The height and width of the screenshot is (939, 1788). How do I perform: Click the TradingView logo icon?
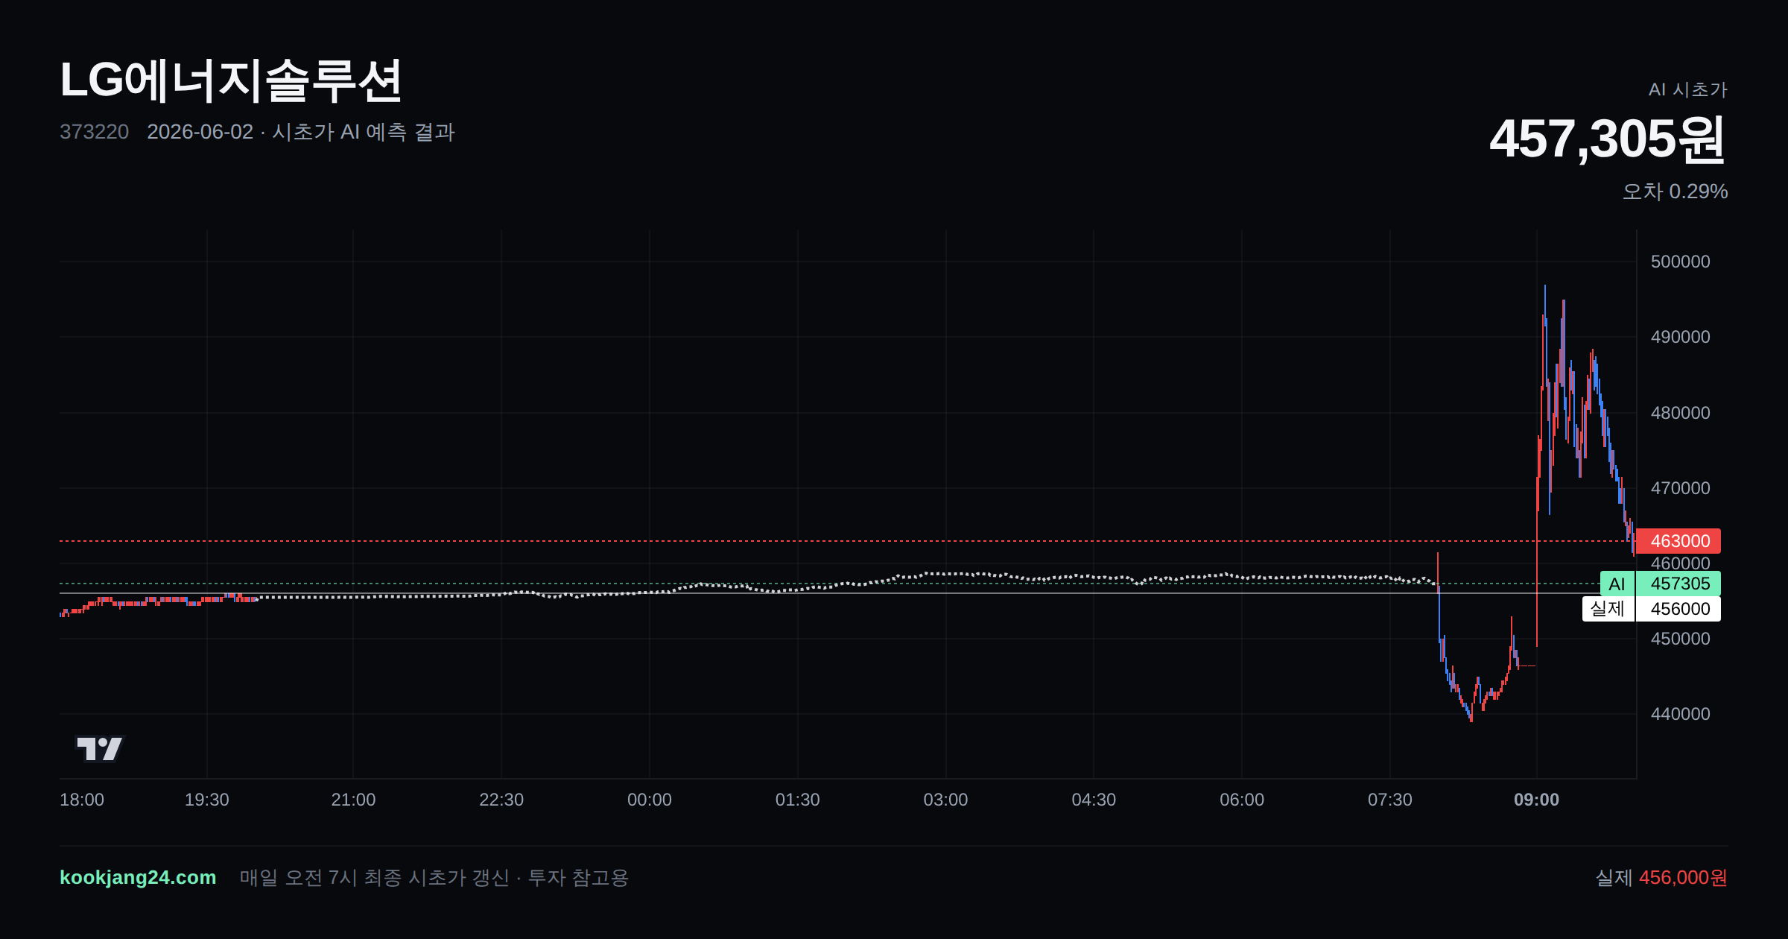pyautogui.click(x=100, y=748)
